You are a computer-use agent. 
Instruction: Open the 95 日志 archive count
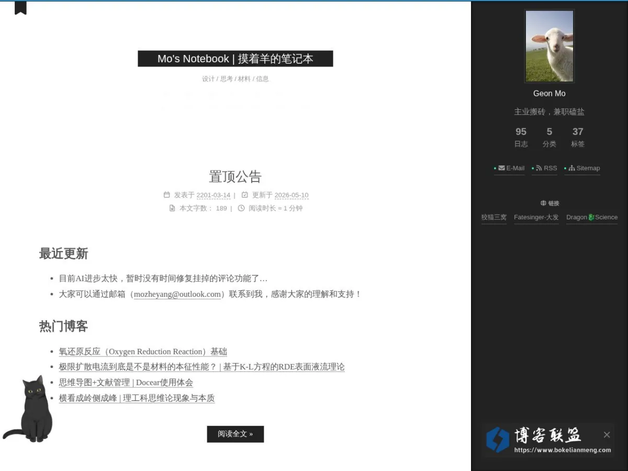(521, 137)
